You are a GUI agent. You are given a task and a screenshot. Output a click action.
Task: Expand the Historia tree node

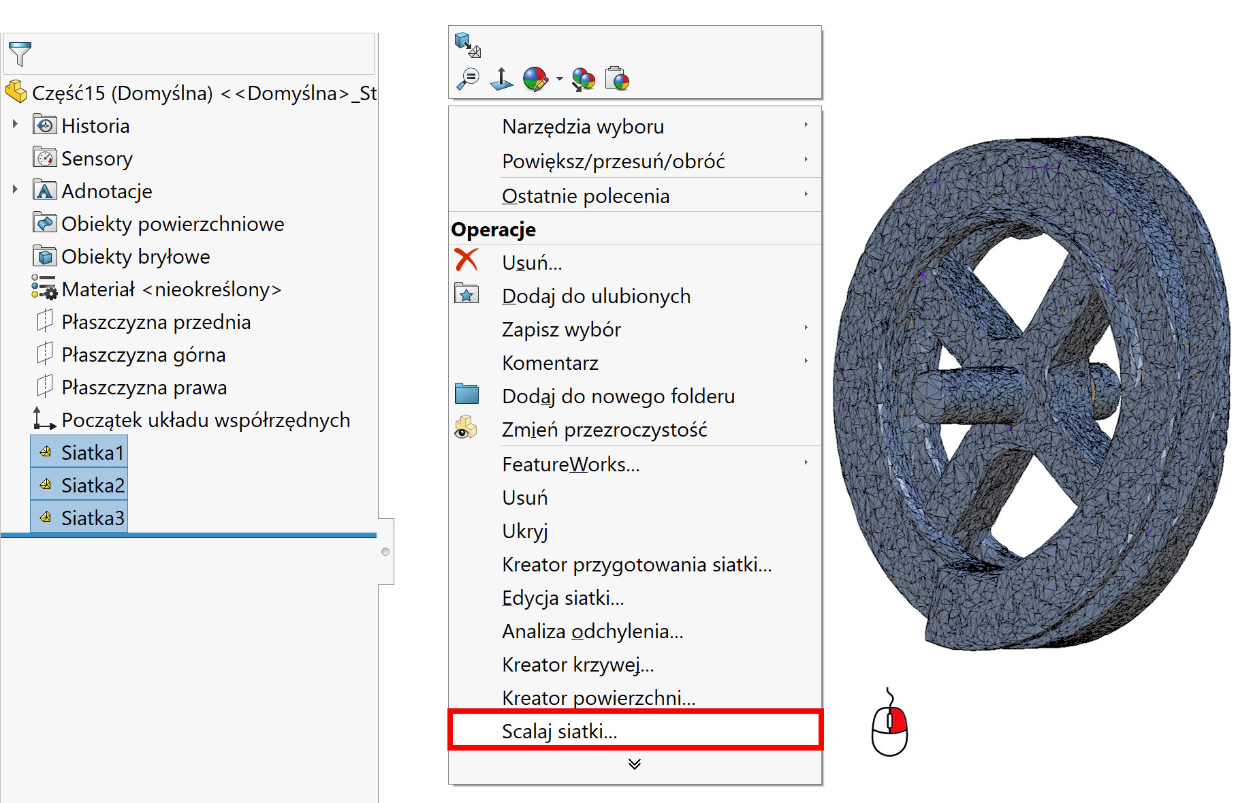click(15, 125)
